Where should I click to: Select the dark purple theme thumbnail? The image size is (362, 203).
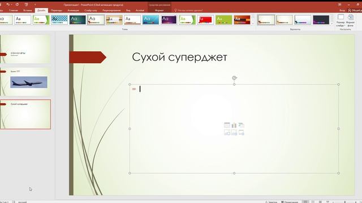tap(169, 20)
